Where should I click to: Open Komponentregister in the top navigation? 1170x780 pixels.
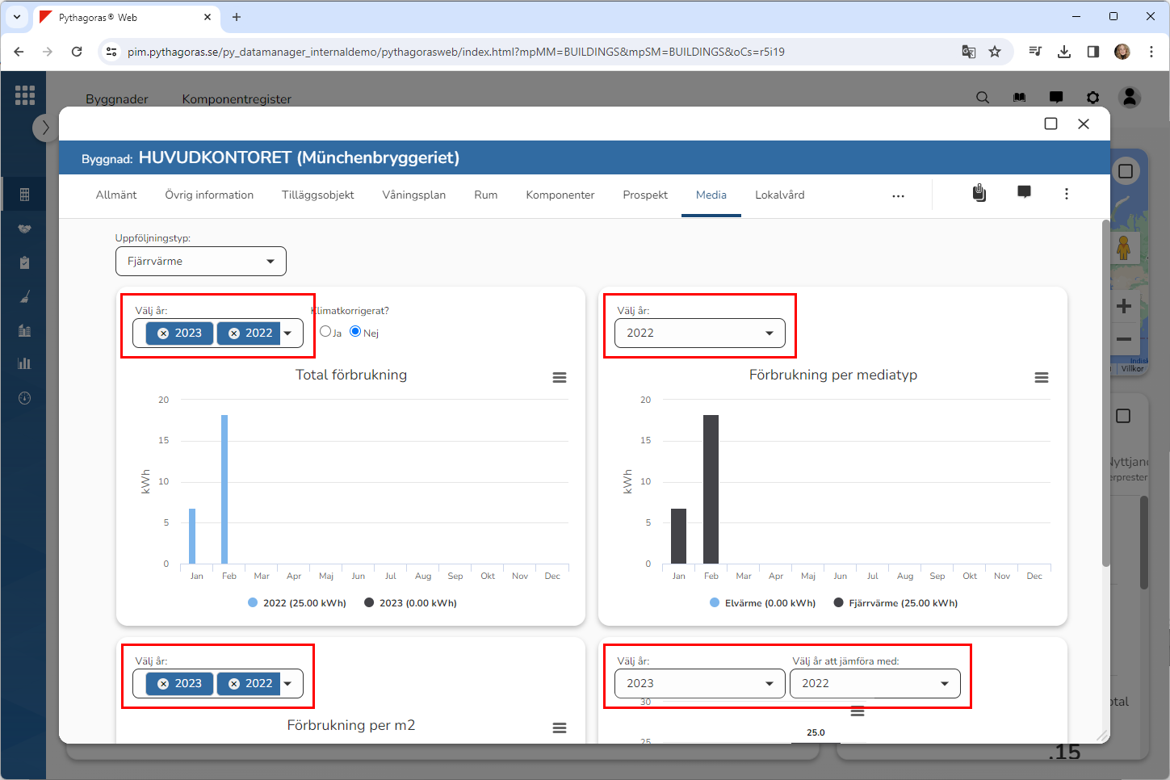pos(237,99)
